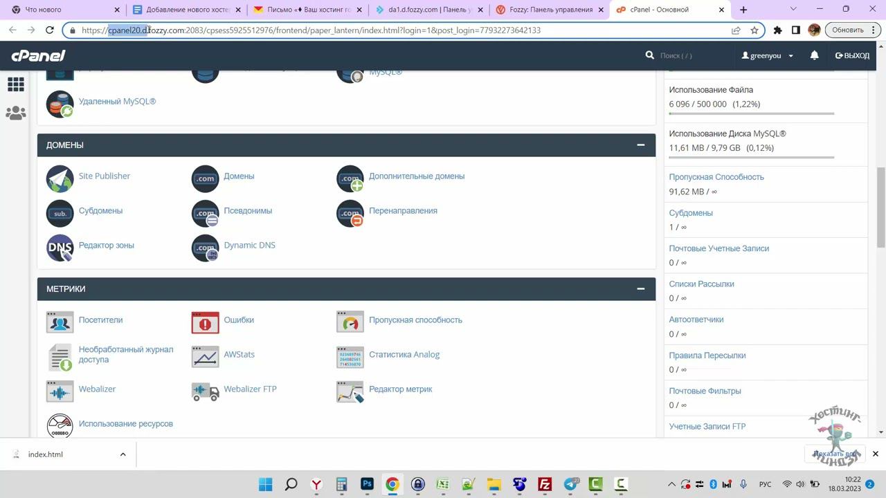This screenshot has width=886, height=498.
Task: Click the File Usage progress bar
Action: [x=752, y=113]
